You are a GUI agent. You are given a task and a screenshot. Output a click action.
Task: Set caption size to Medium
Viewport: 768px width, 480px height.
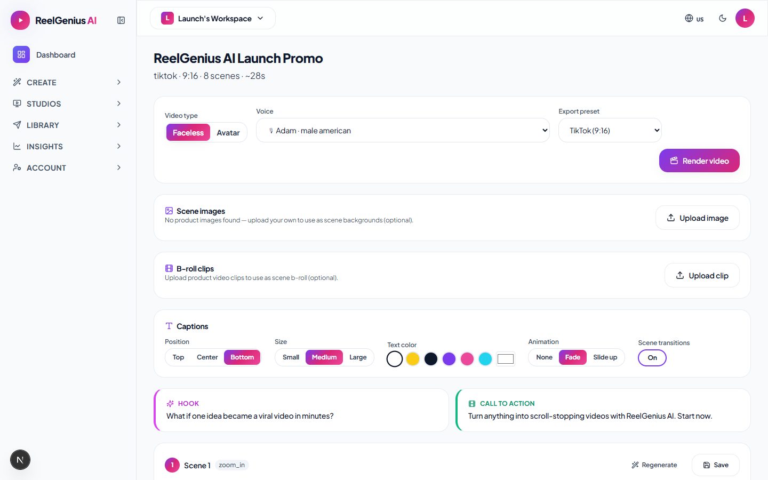click(324, 357)
